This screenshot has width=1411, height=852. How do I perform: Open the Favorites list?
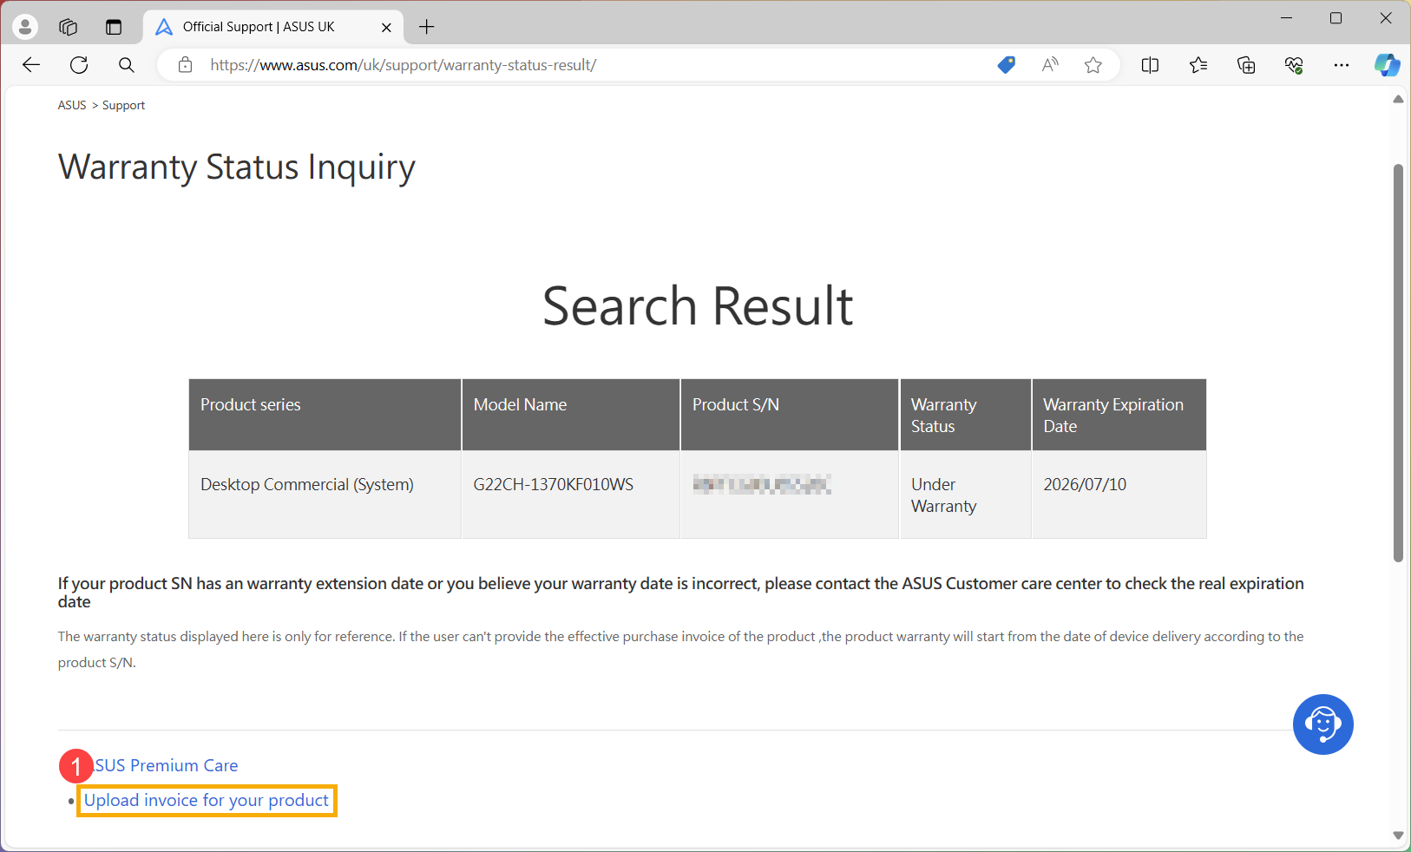(1198, 65)
